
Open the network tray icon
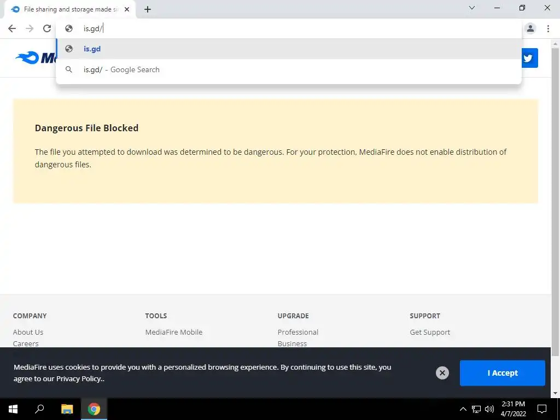click(476, 409)
